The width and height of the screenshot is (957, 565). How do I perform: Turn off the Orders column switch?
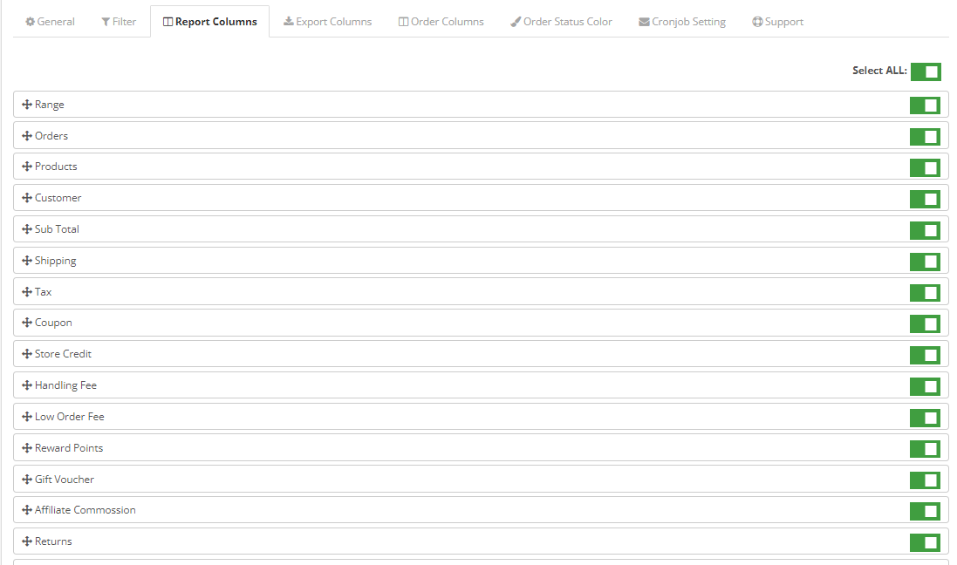tap(925, 137)
